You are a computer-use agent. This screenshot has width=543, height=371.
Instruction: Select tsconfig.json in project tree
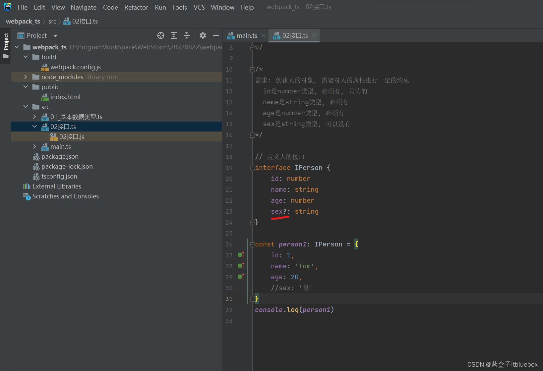click(x=59, y=176)
